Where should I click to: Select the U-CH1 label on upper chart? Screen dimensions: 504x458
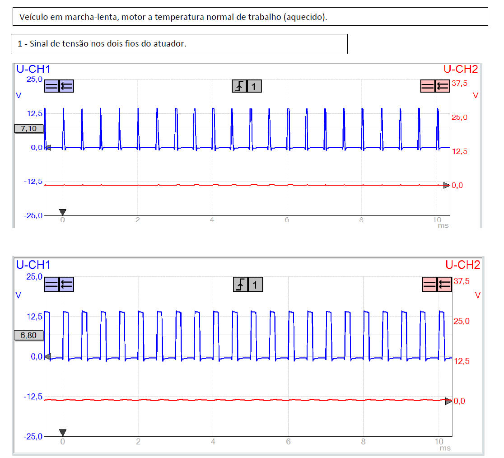point(33,69)
